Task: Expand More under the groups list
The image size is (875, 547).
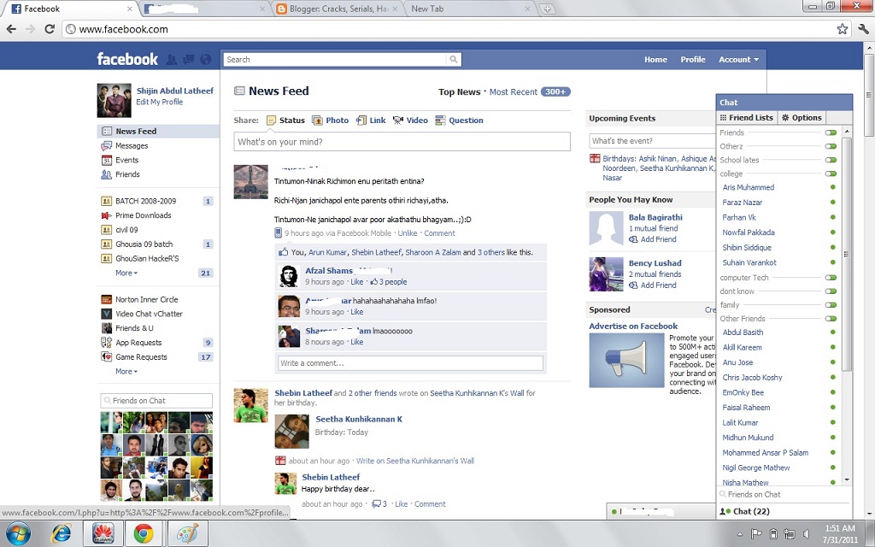Action: (x=126, y=273)
